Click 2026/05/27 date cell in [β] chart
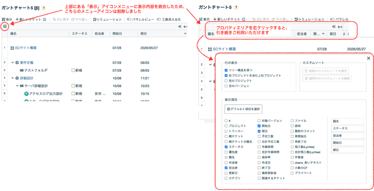The image size is (374, 191). [x=149, y=48]
